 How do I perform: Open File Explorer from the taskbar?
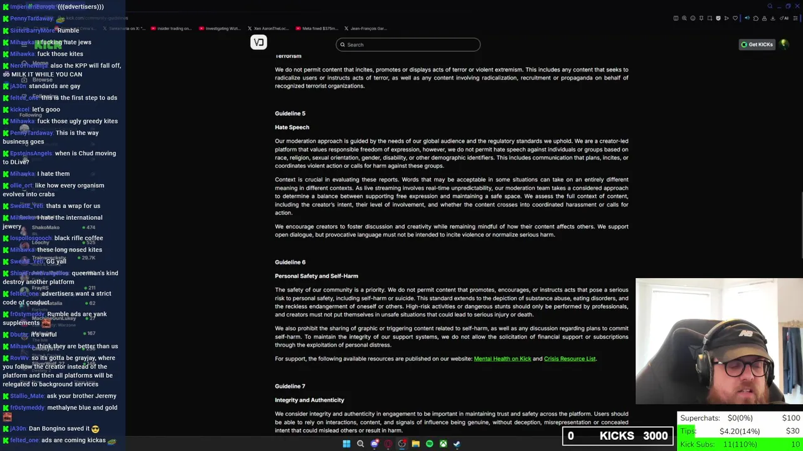coord(415,443)
